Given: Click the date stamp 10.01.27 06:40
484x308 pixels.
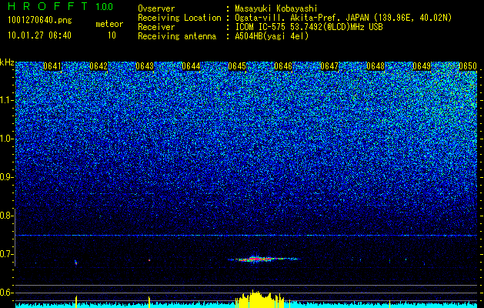Looking at the screenshot, I should (x=39, y=35).
